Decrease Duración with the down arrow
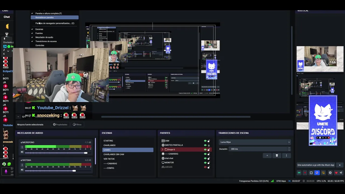 pos(289,150)
